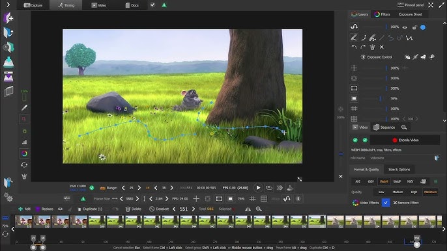Select the Filters tab
Image resolution: width=447 pixels, height=251 pixels.
pos(382,14)
